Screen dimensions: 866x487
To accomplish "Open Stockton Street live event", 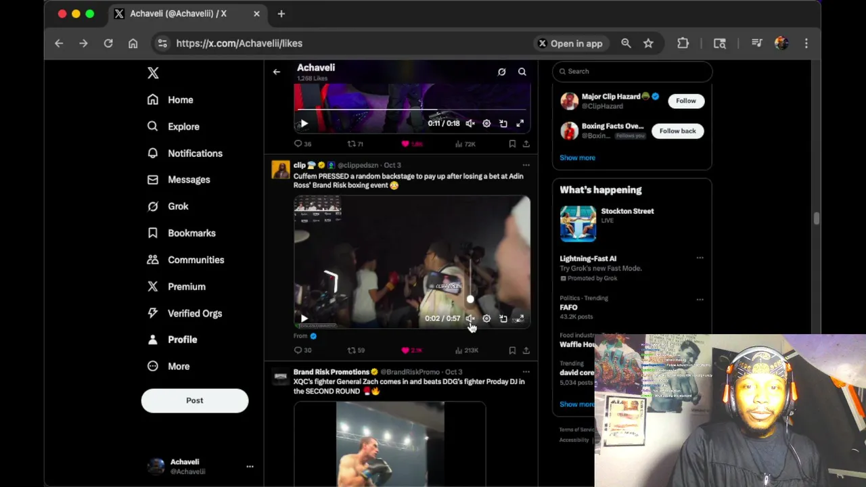I will coord(632,223).
